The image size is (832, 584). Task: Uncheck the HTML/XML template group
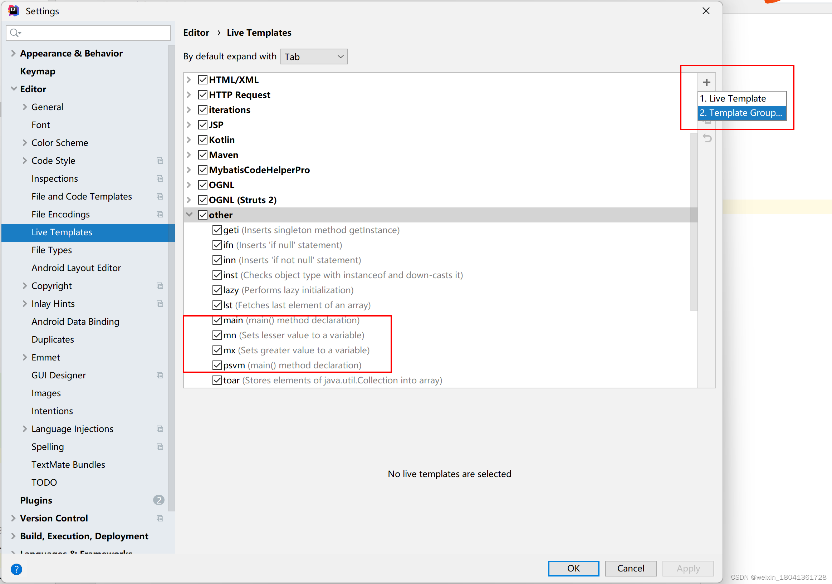point(202,80)
